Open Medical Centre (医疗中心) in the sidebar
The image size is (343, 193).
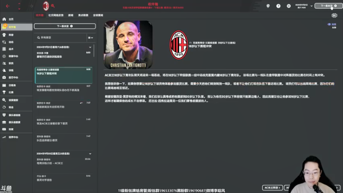pos(16,78)
